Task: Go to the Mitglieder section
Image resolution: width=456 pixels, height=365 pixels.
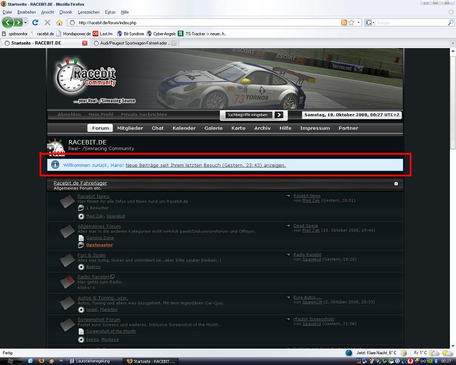Action: [x=130, y=128]
